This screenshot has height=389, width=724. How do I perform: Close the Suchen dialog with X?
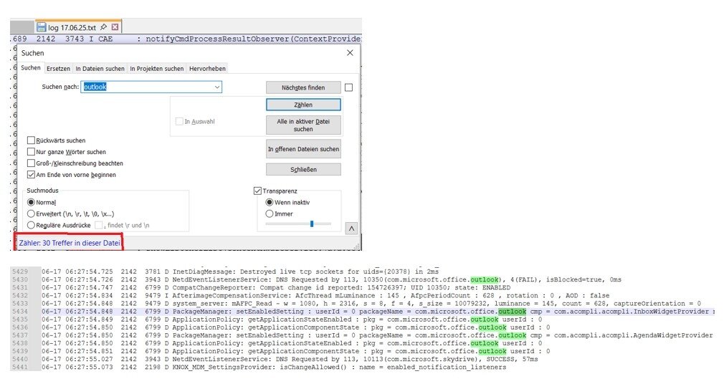point(350,53)
